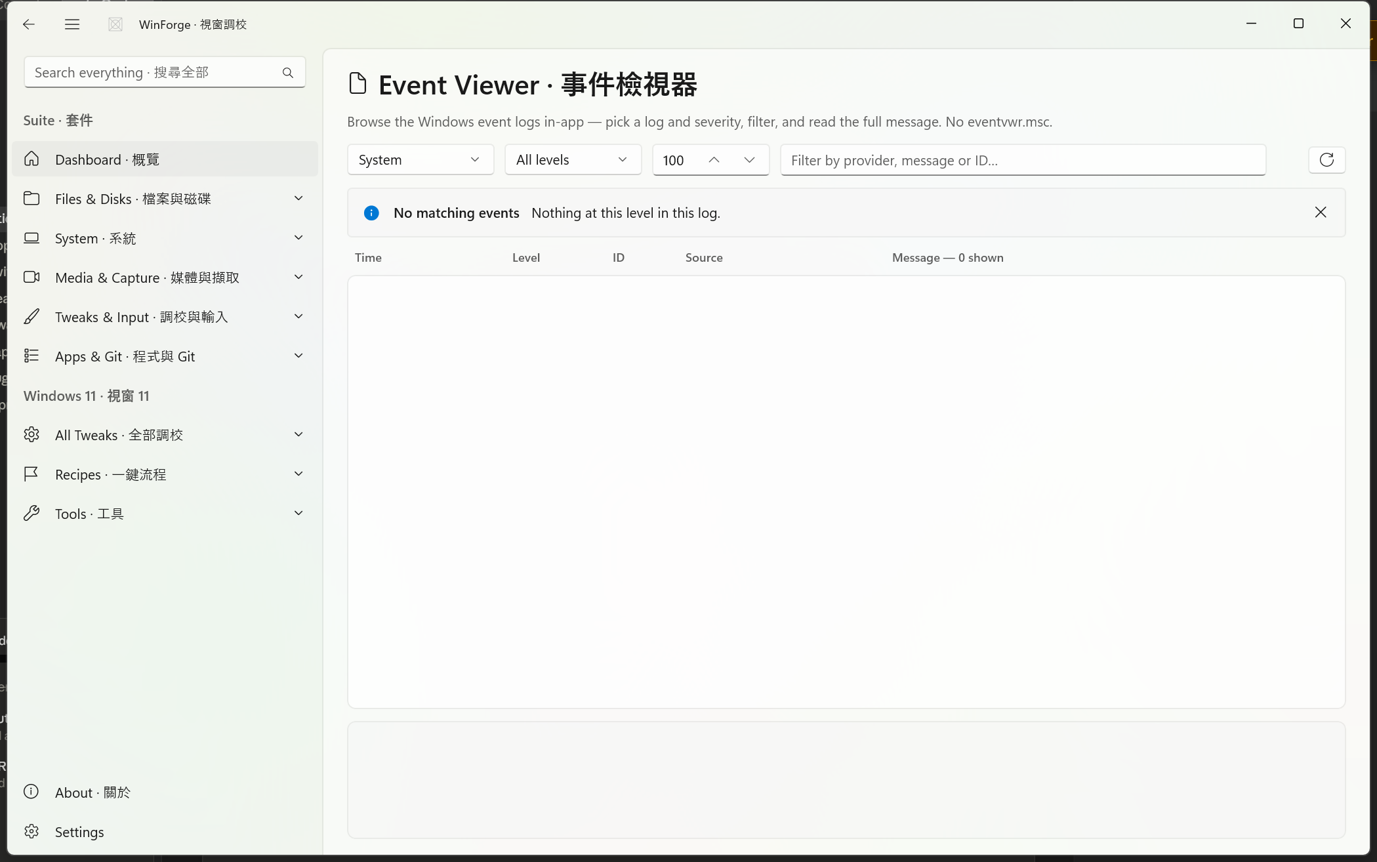
Task: Open the About page
Action: tap(165, 792)
